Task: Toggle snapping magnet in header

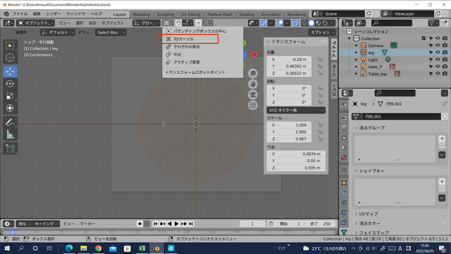Action: click(178, 23)
